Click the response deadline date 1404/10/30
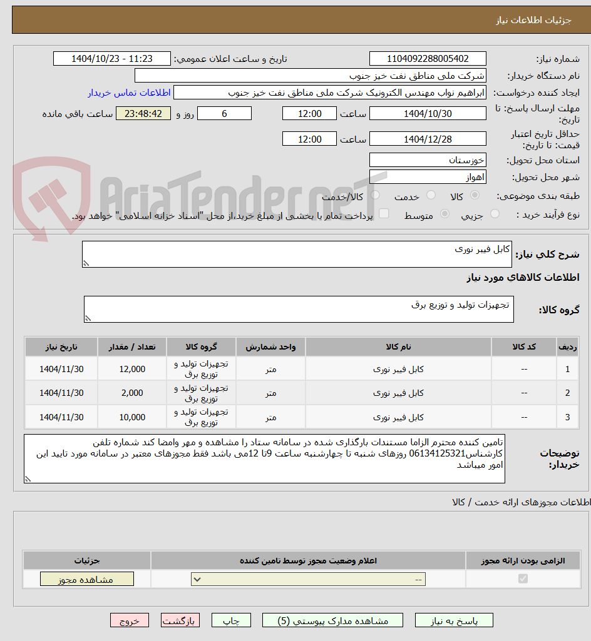Screen dimensions: 591x641 [x=428, y=113]
